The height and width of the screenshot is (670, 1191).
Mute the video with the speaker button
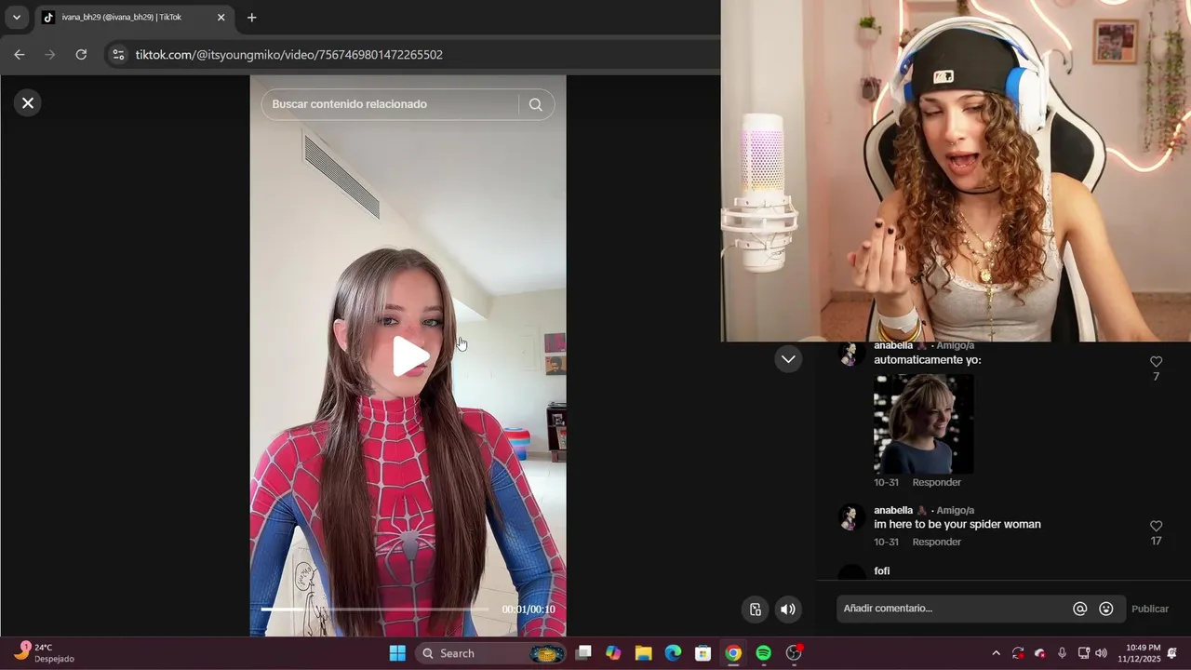pos(788,610)
